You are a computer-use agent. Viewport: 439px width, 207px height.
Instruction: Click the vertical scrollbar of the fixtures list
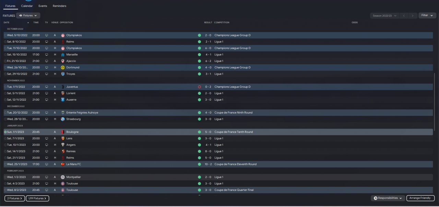point(435,103)
